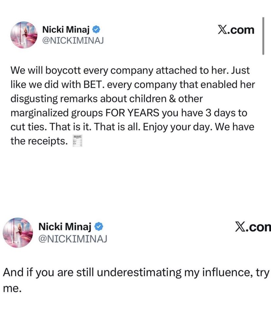Open the @NICKIMINAJ handle in the second tweet
Viewport: 271px width, 336px height.
[x=73, y=239]
